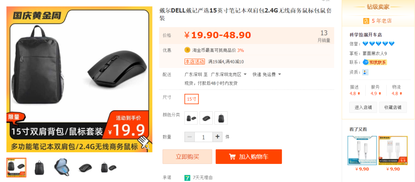415x182 pixels.
Task: Click the magnifier icon on main product image
Action: coord(147,146)
